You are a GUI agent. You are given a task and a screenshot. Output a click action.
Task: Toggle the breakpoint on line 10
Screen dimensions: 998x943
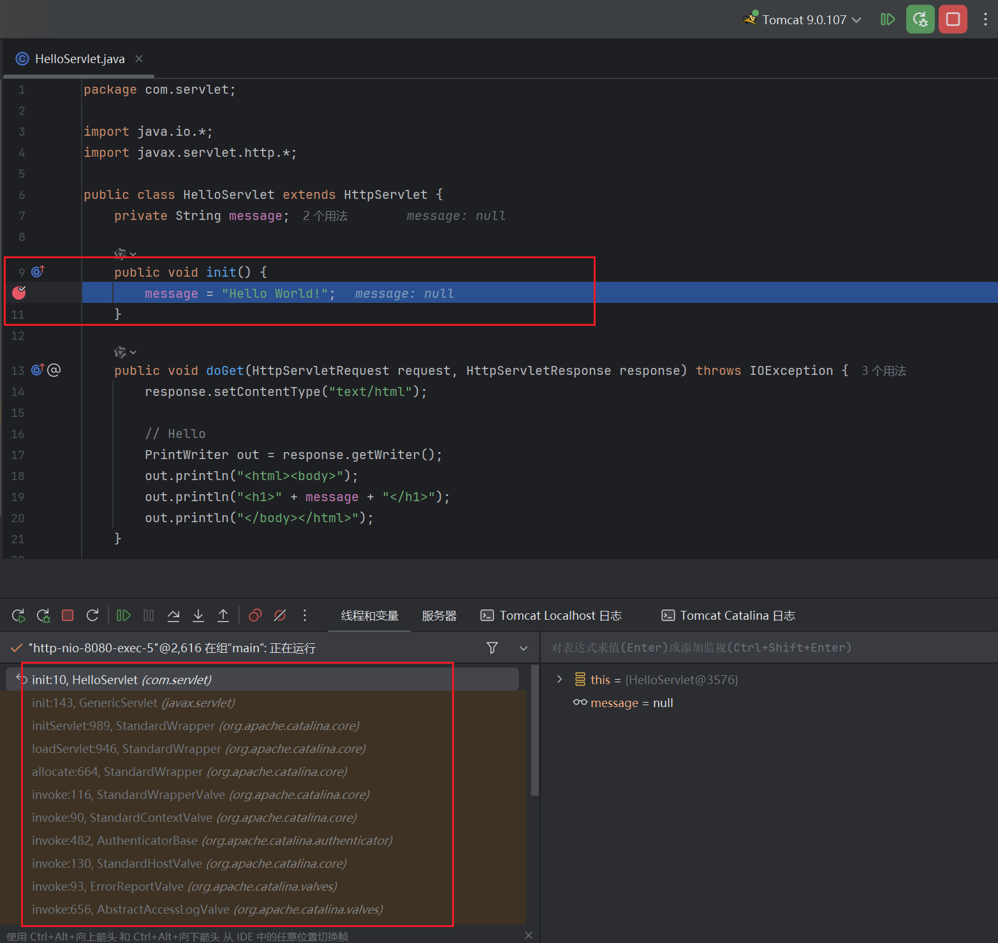(x=19, y=293)
